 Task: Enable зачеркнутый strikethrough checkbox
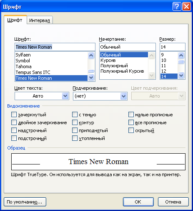pyautogui.click(x=14, y=115)
